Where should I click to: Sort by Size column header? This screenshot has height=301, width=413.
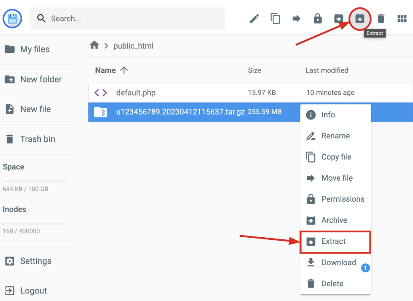pyautogui.click(x=254, y=70)
